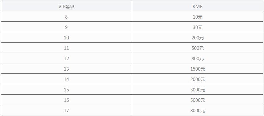264x116 pixels.
Task: Click the 1500元 amount cell
Action: point(198,68)
